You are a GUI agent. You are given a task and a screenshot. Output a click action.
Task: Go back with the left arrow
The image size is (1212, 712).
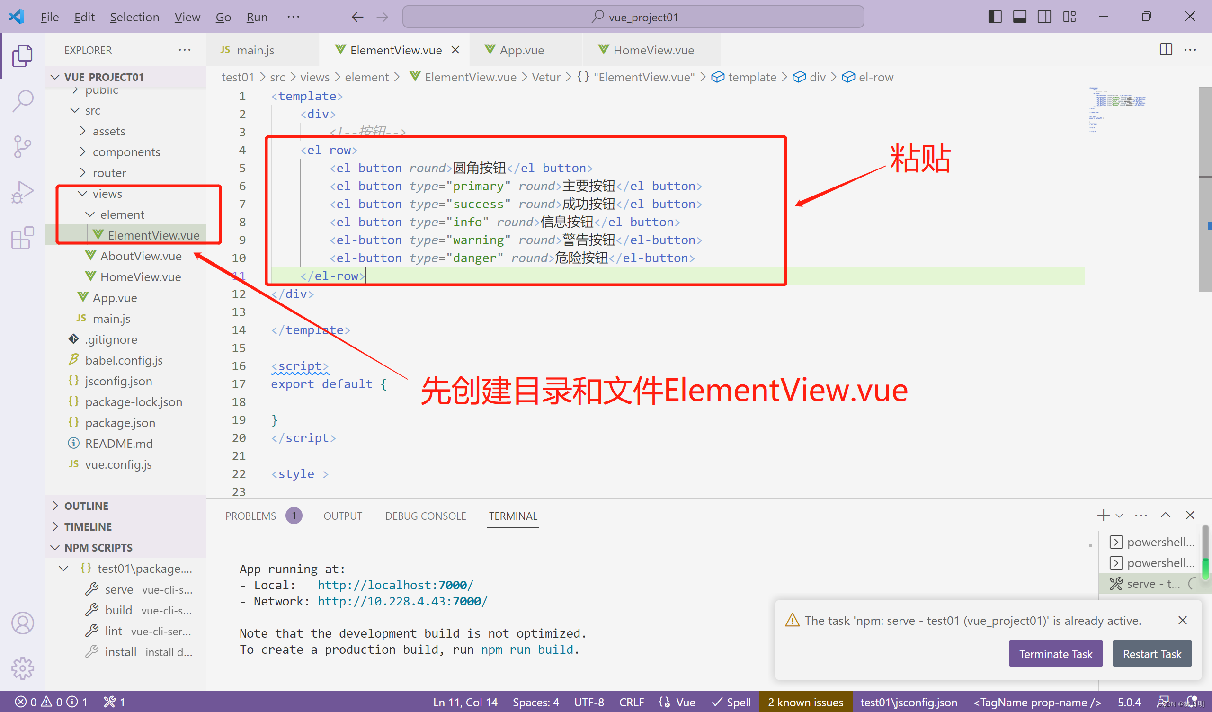tap(357, 18)
